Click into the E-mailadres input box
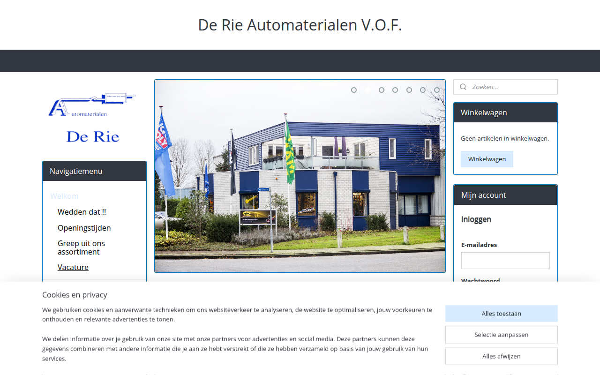The width and height of the screenshot is (600, 375). [x=505, y=261]
